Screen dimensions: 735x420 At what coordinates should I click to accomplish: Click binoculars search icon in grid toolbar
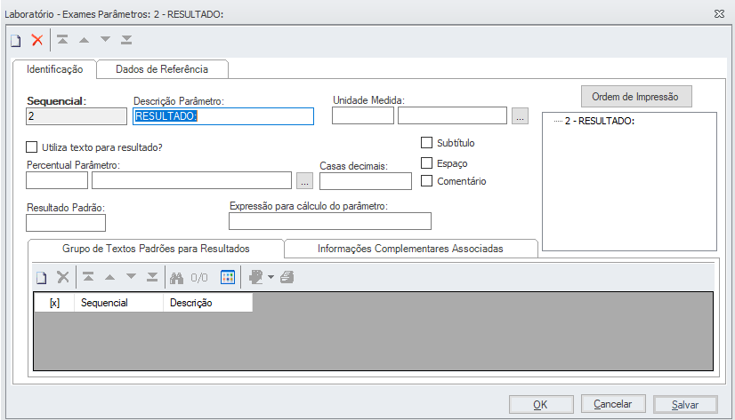point(177,278)
